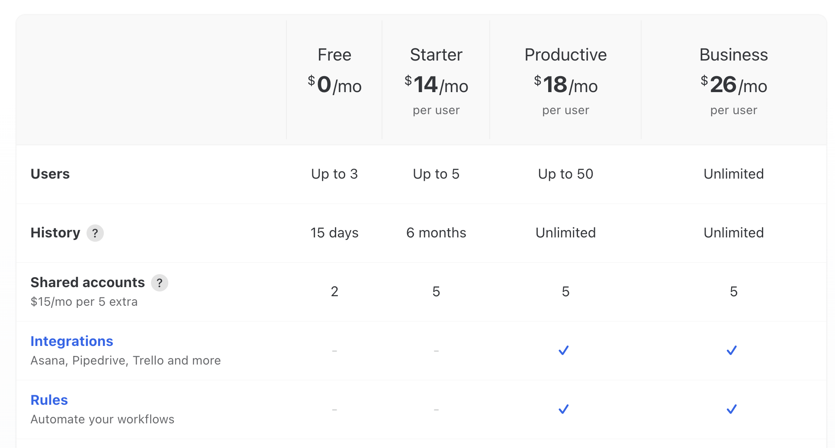Select the Business plan column header
The height and width of the screenshot is (448, 835).
point(733,55)
